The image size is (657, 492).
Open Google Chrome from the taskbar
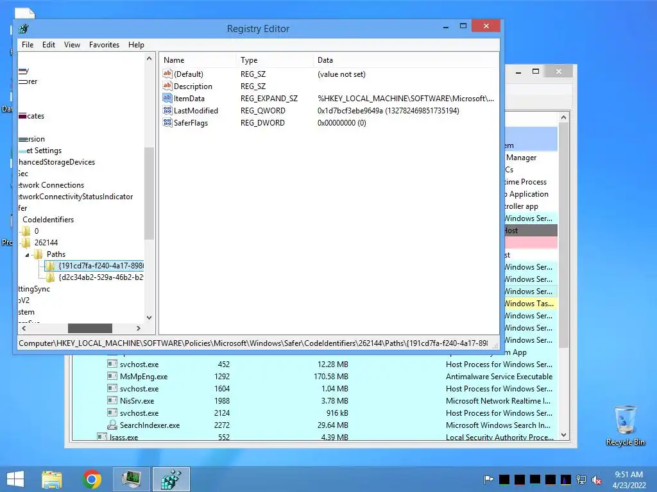point(92,479)
